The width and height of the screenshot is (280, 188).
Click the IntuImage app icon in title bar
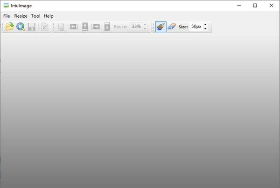click(x=6, y=6)
